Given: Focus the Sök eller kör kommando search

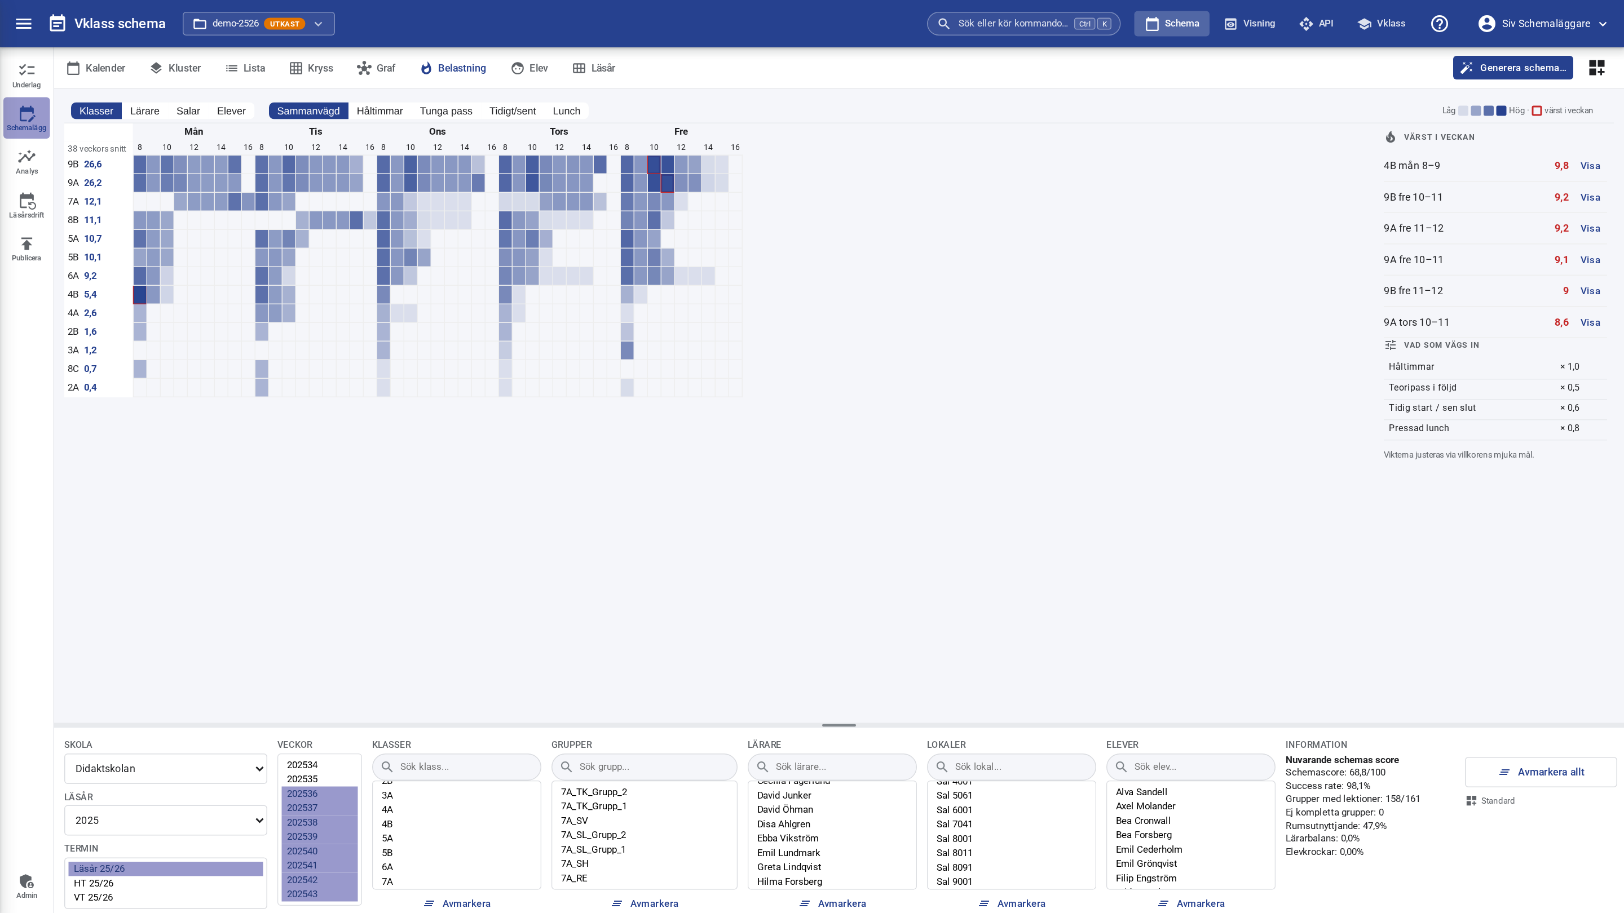Looking at the screenshot, I should pyautogui.click(x=1023, y=23).
